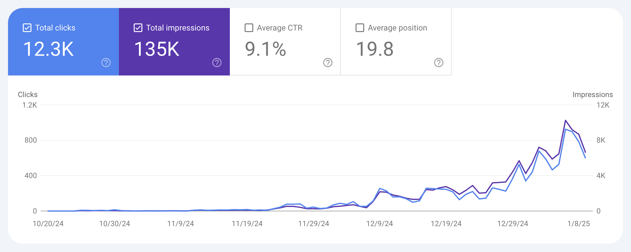
Task: Open the Total impressions help tooltip
Action: click(217, 63)
